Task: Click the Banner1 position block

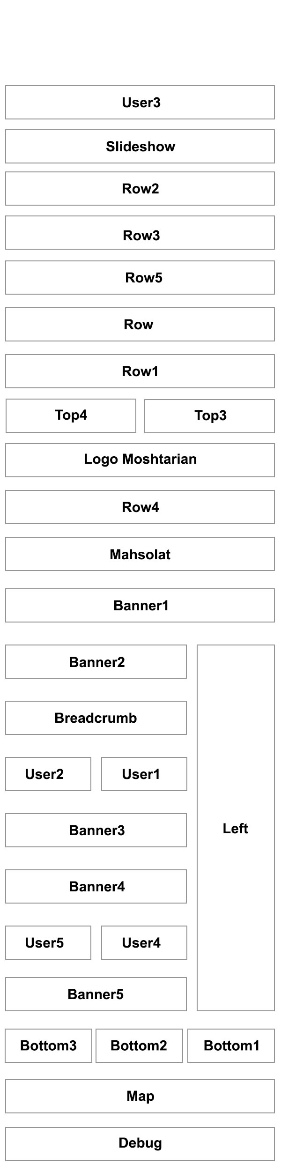Action: click(x=140, y=606)
